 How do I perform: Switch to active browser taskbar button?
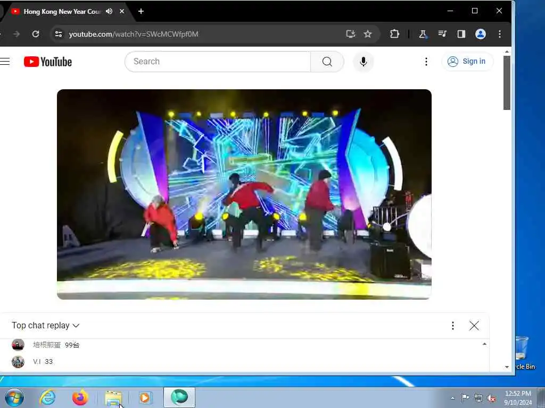179,397
